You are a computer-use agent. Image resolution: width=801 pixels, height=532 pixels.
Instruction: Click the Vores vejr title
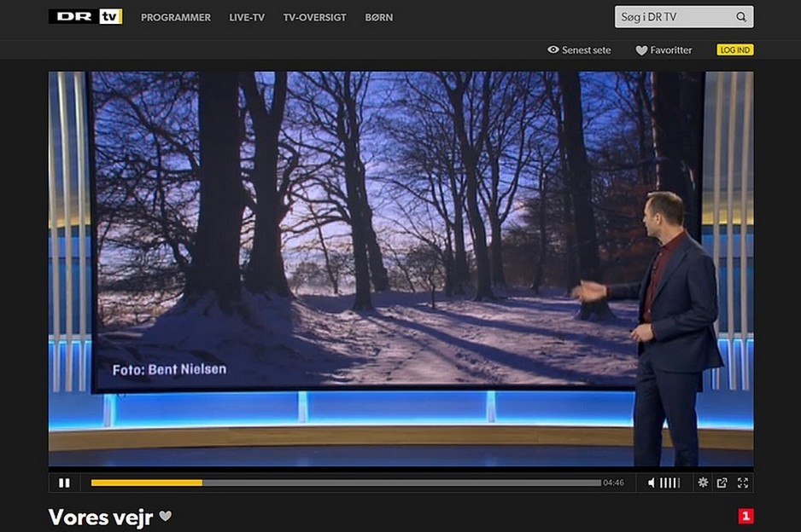pyautogui.click(x=101, y=518)
